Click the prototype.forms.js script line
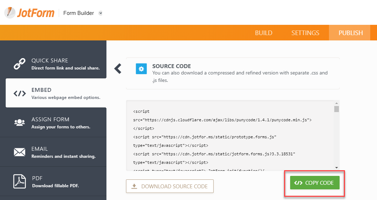Screen dimensions: 377x200 205,137
